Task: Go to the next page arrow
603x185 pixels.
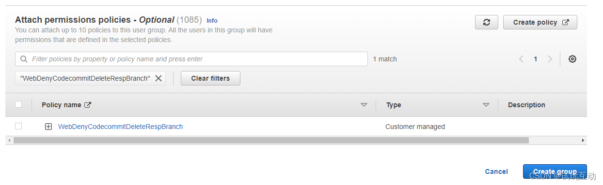Action: pos(550,59)
